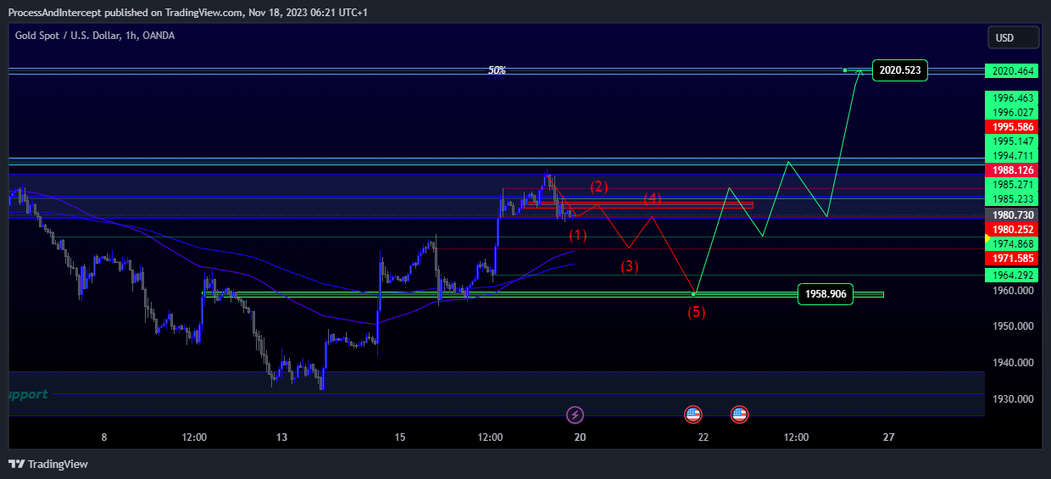Image resolution: width=1051 pixels, height=479 pixels.
Task: Click the TradingView logo
Action: point(48,464)
